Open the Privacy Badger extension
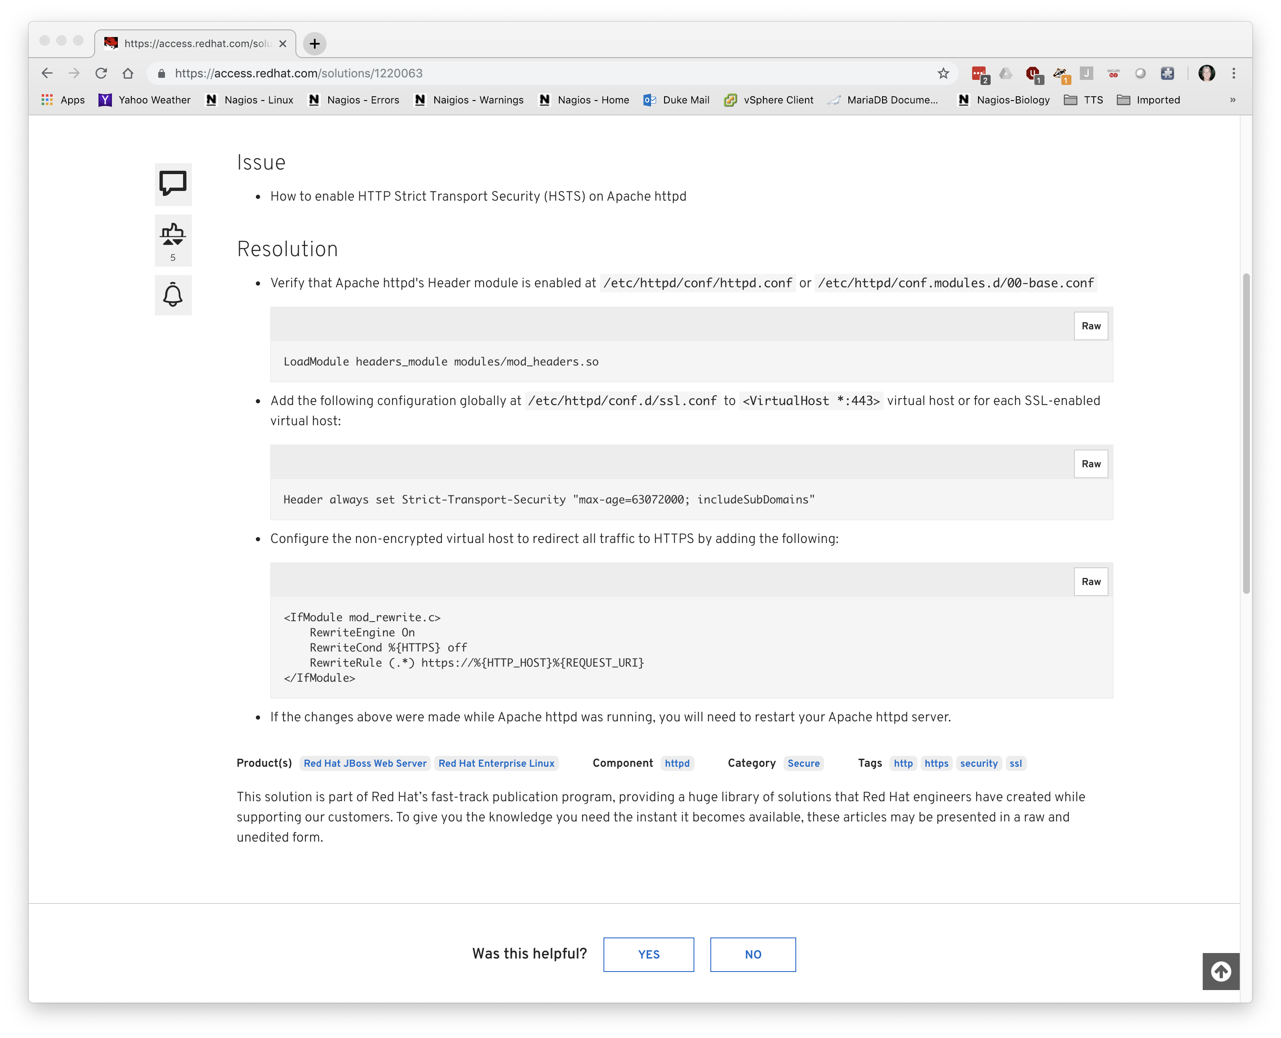 pos(1059,73)
